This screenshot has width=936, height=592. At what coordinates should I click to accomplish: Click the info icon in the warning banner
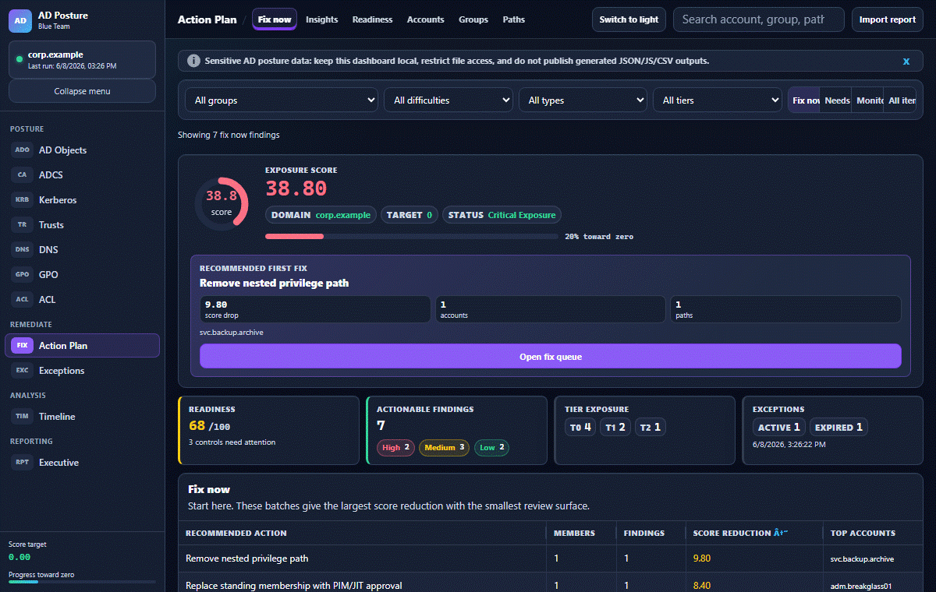click(193, 61)
